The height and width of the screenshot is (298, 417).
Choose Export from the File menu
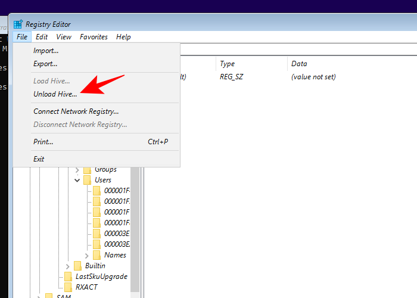pyautogui.click(x=45, y=64)
